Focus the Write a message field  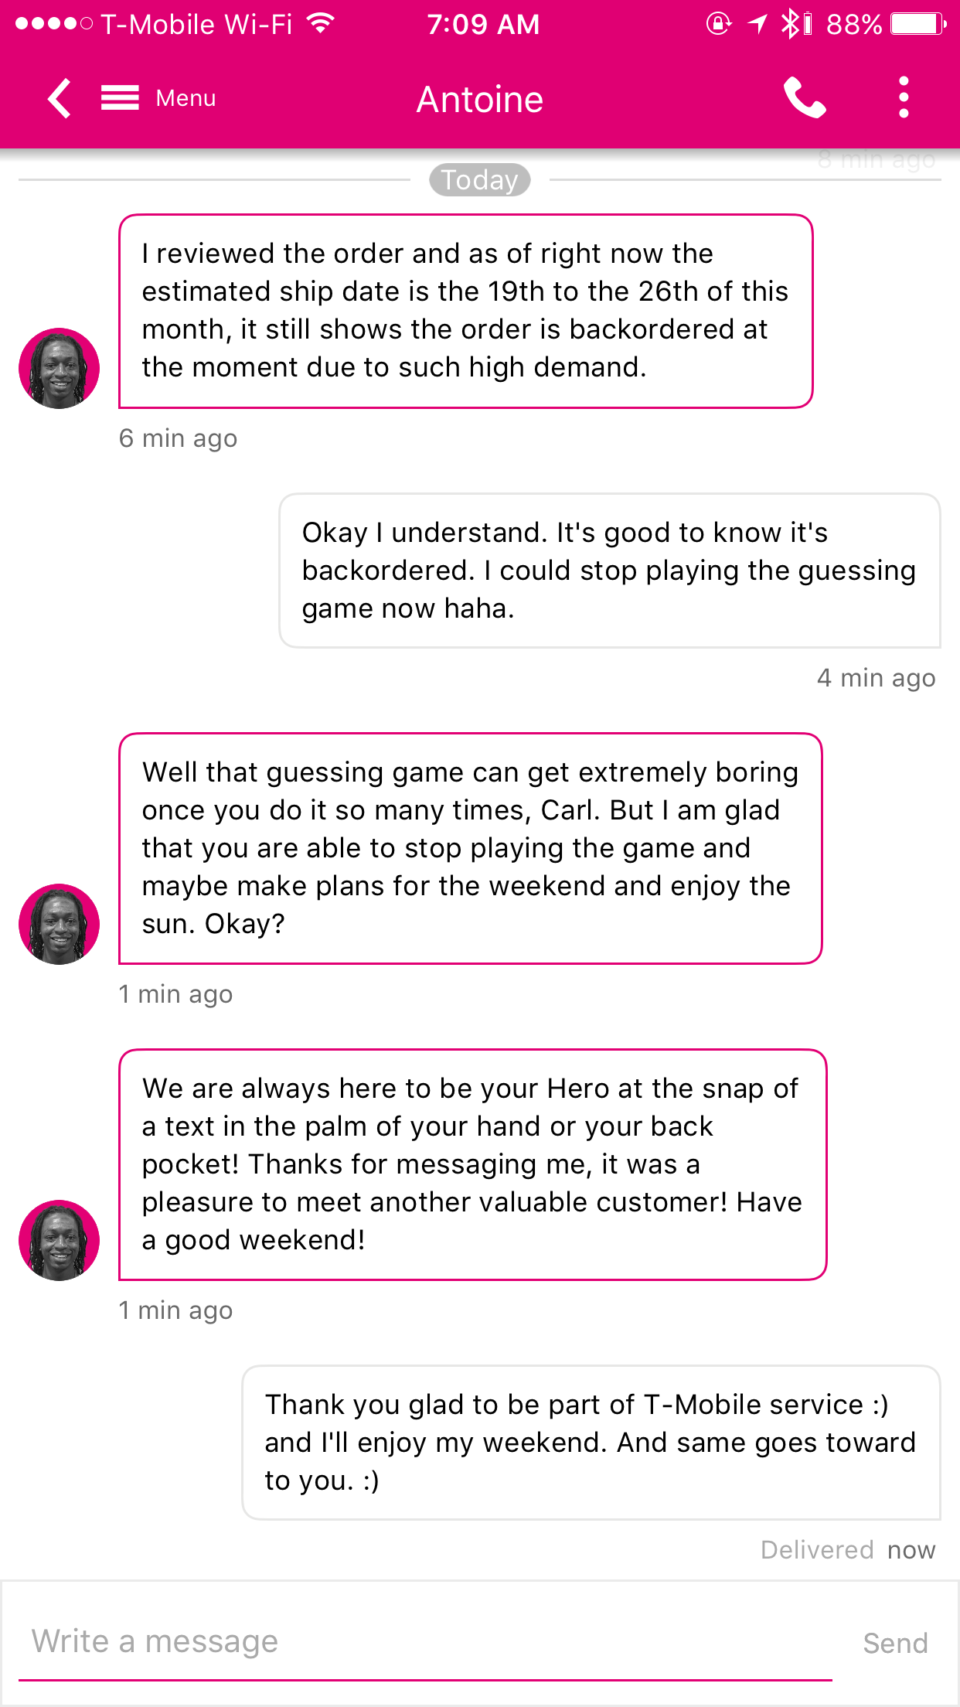425,1642
